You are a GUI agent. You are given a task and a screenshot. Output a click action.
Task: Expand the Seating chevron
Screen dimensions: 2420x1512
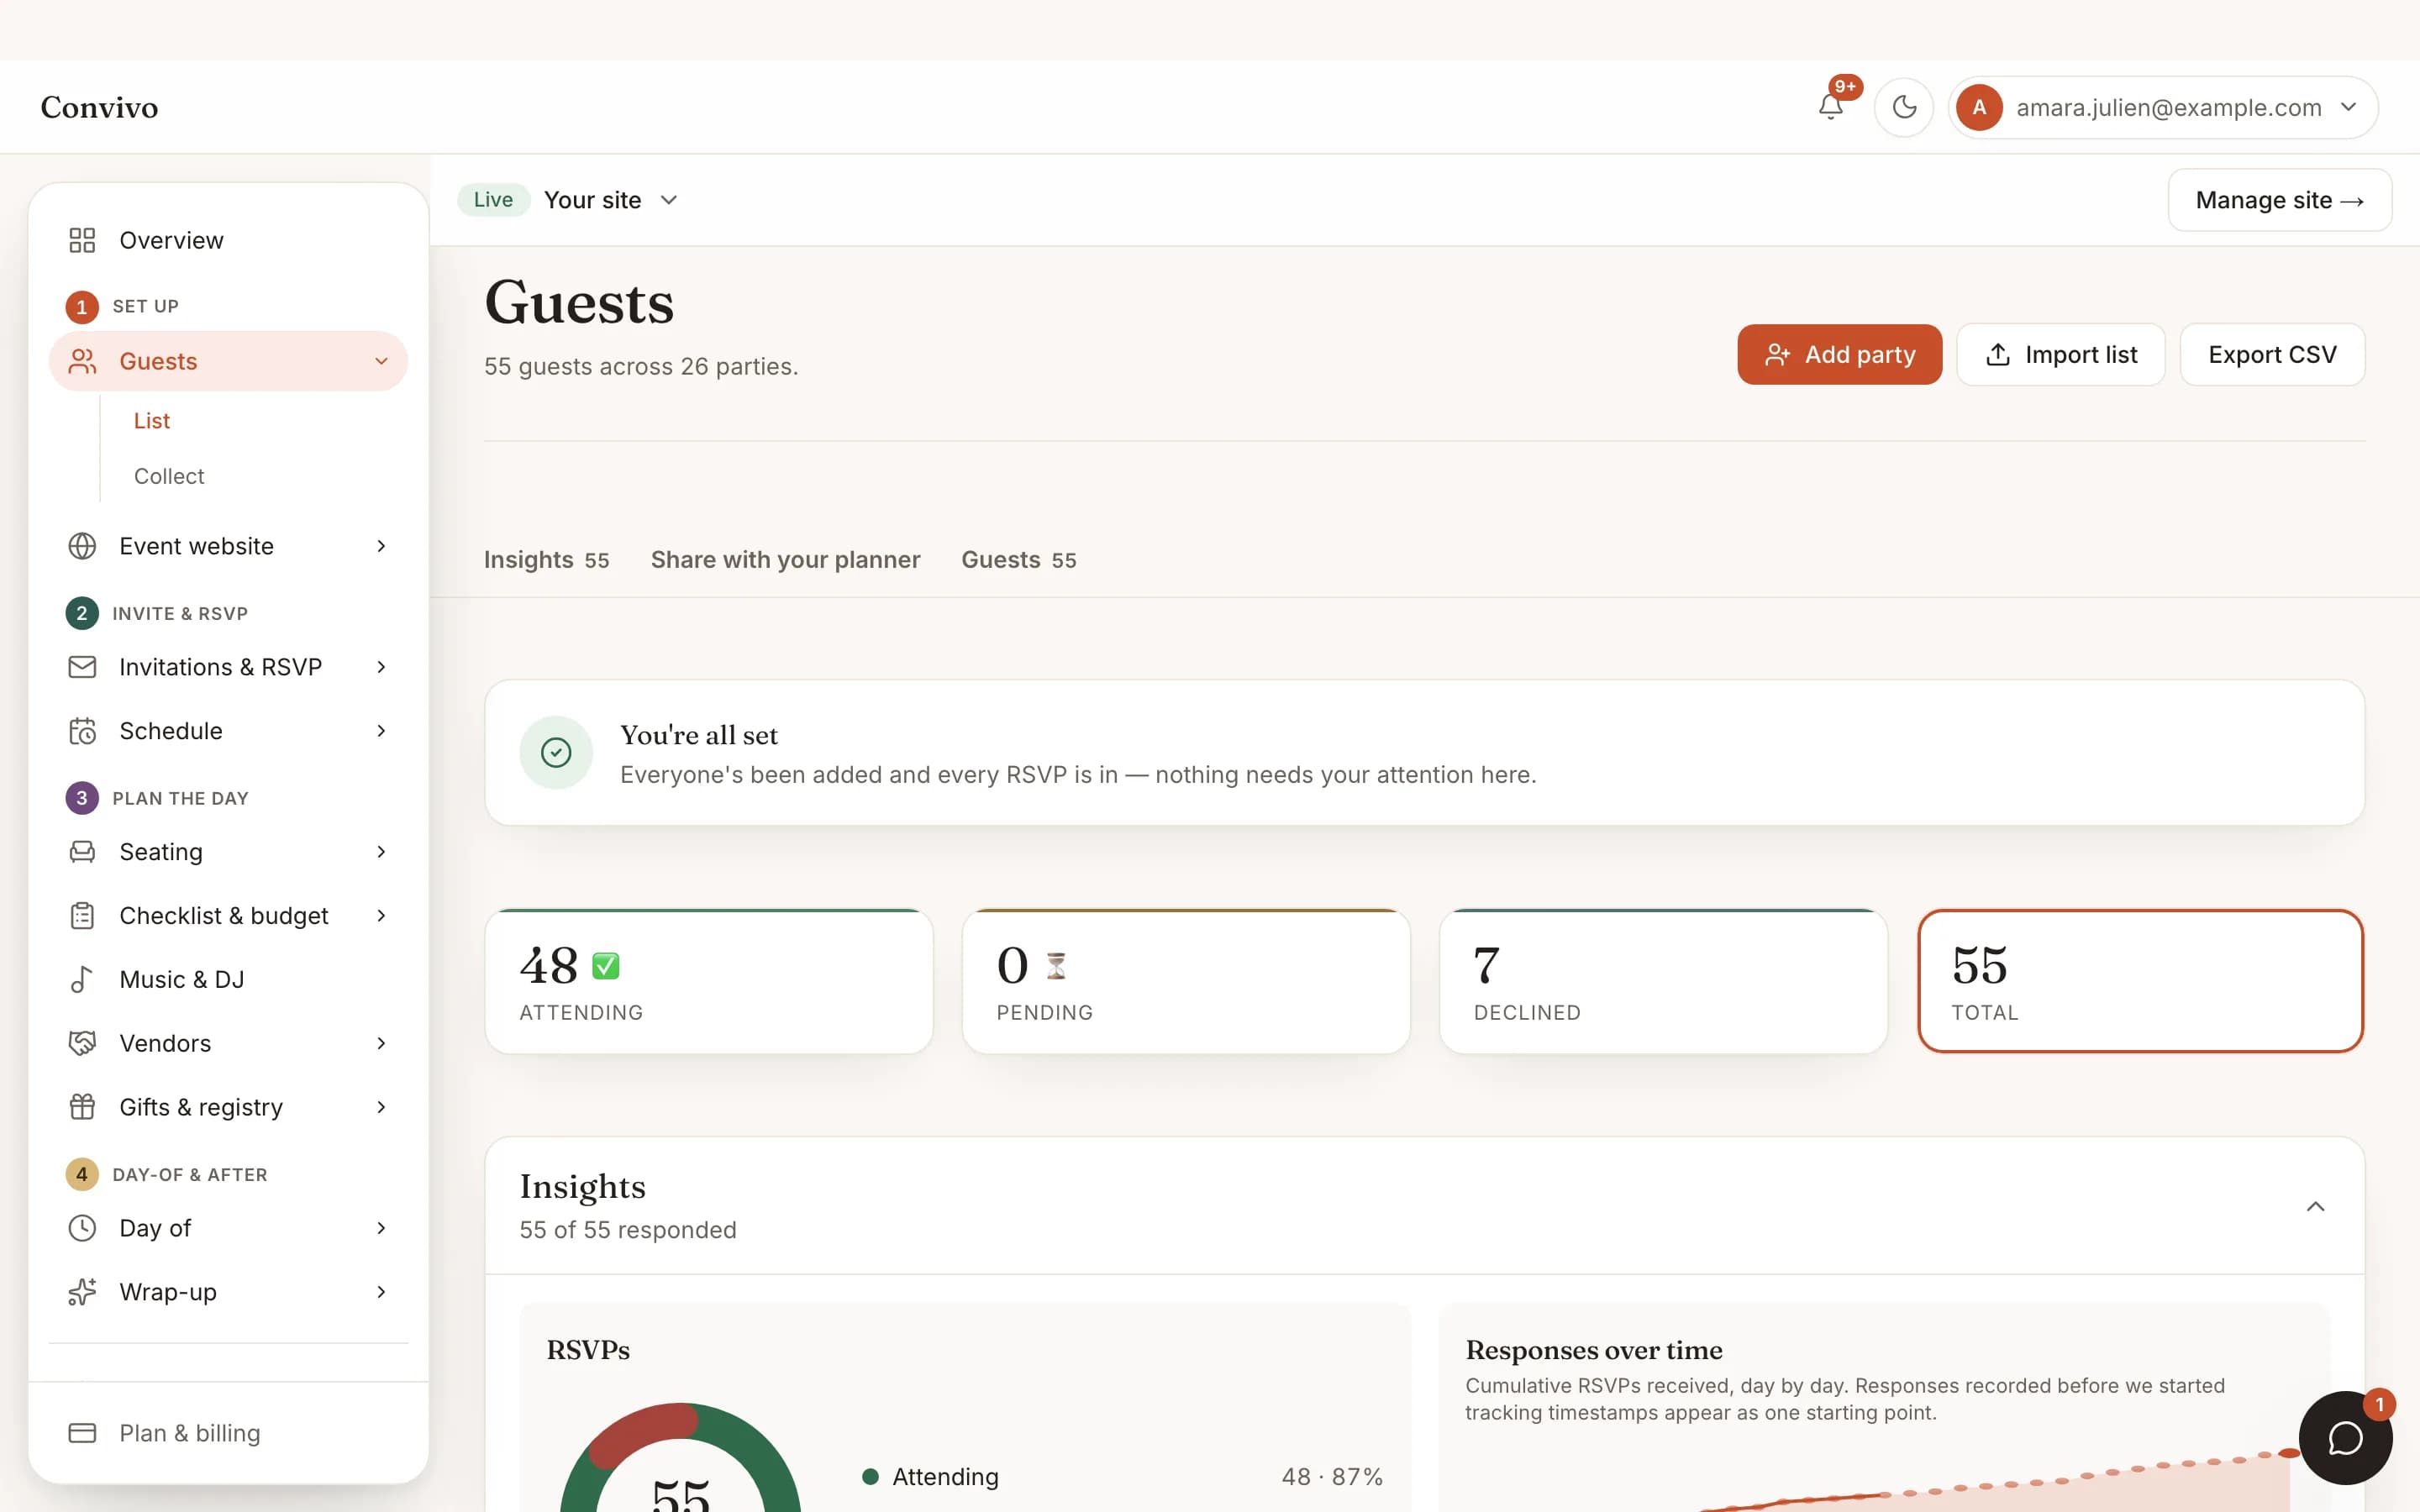click(381, 852)
